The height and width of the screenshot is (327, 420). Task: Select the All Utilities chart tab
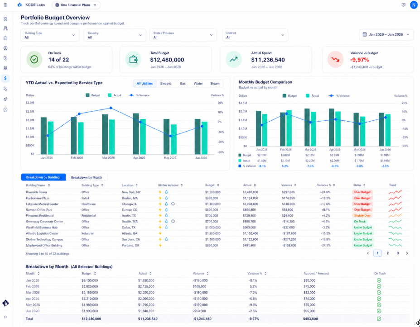tap(145, 83)
